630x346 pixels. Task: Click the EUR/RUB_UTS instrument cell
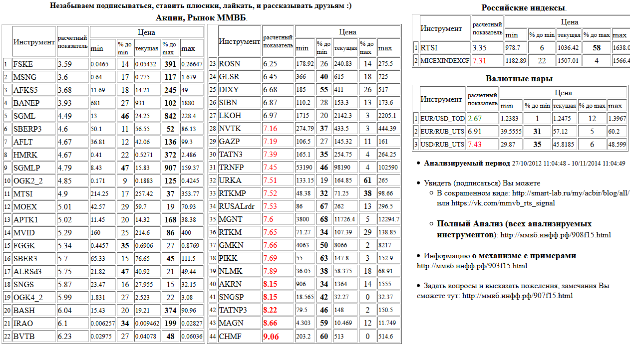coord(441,131)
